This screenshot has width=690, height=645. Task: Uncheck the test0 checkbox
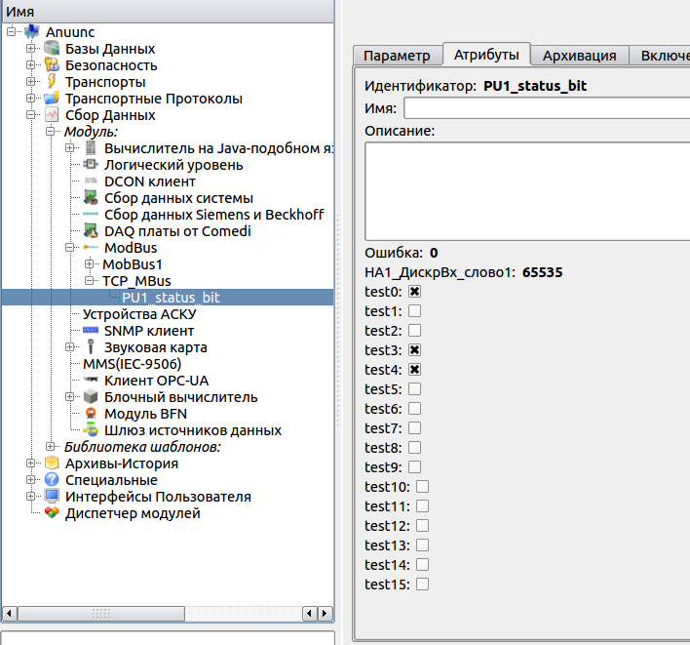[x=414, y=292]
